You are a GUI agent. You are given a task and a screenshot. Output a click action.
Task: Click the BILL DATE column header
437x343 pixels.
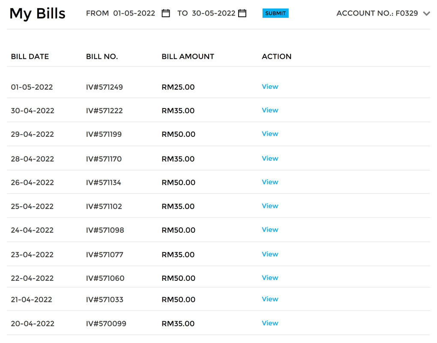30,57
